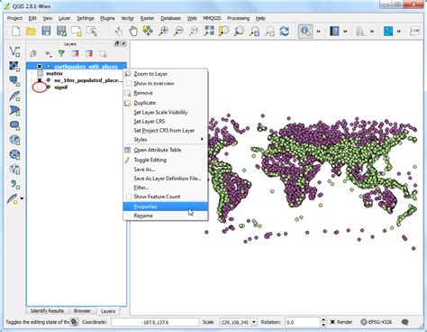Open the Vector menu
The height and width of the screenshot is (332, 427).
[x=127, y=18]
